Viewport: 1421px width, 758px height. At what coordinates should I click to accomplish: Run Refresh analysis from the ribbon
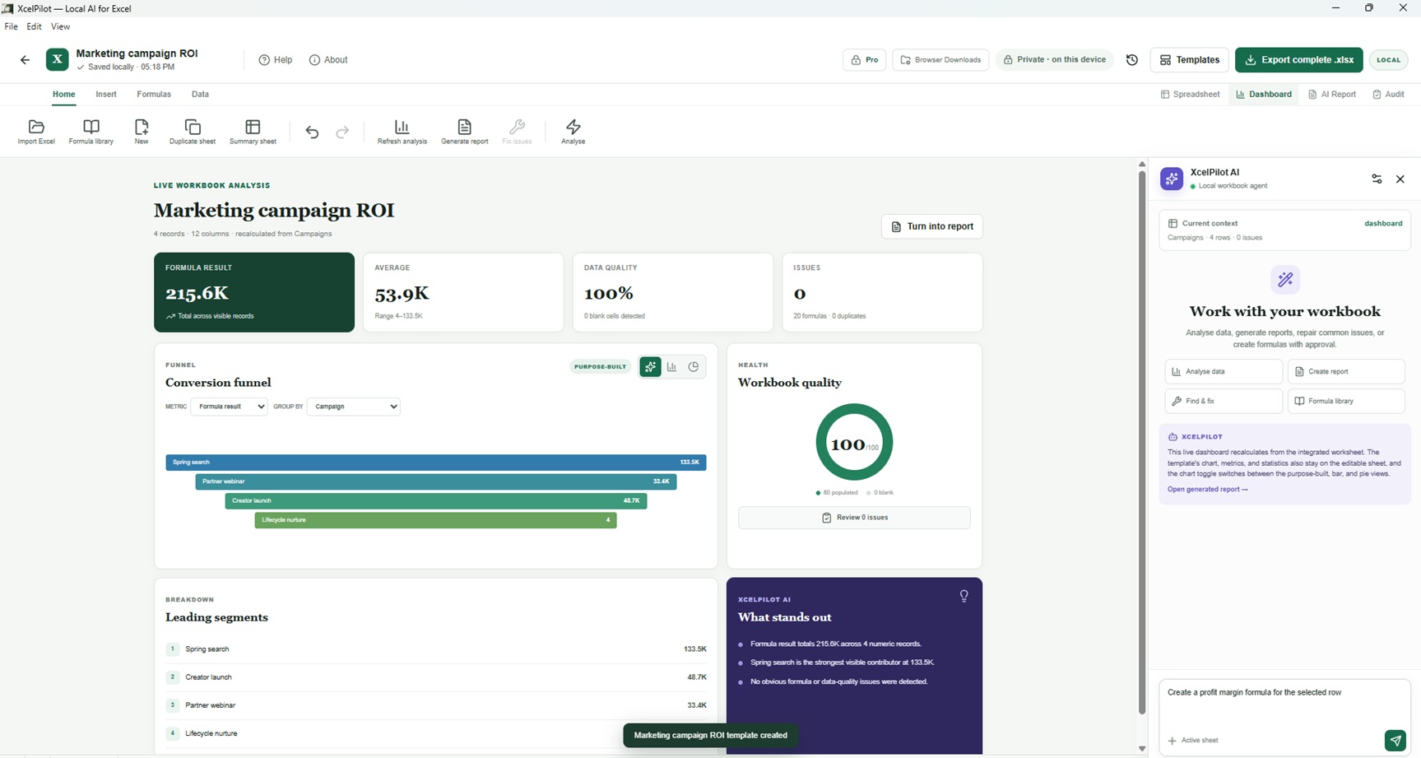tap(402, 132)
